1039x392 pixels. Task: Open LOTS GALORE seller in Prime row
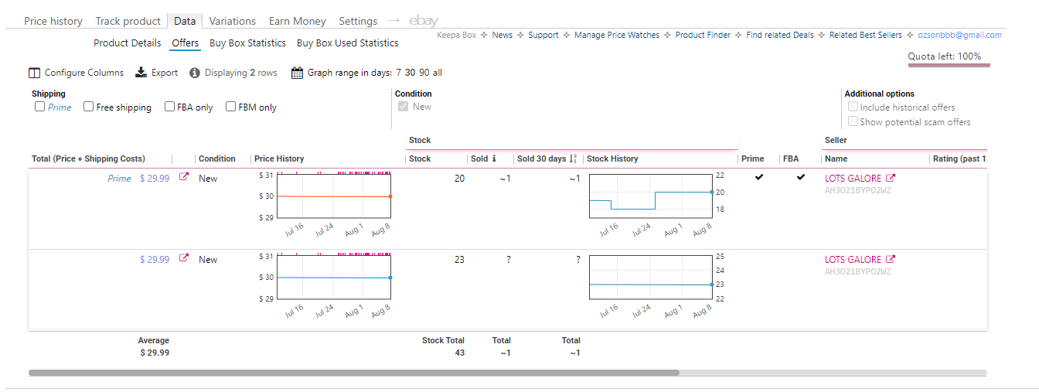853,178
